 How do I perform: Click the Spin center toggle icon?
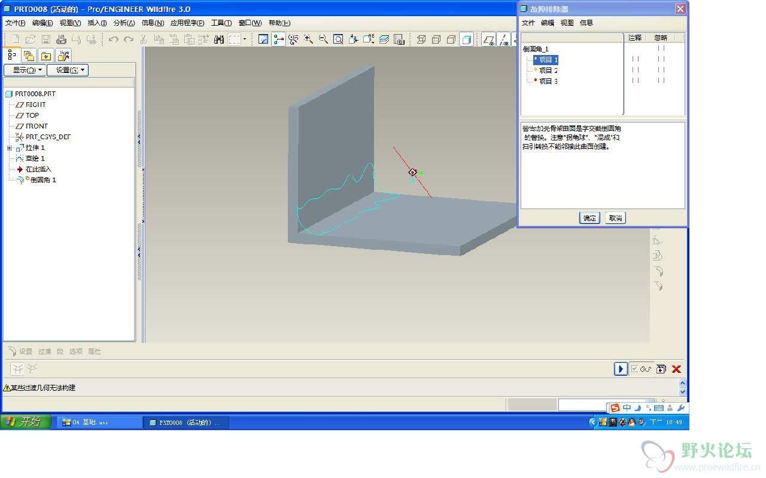coord(278,39)
